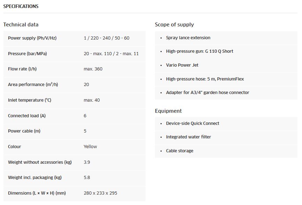
Task: Click the Yellow colour value
Action: [90, 147]
